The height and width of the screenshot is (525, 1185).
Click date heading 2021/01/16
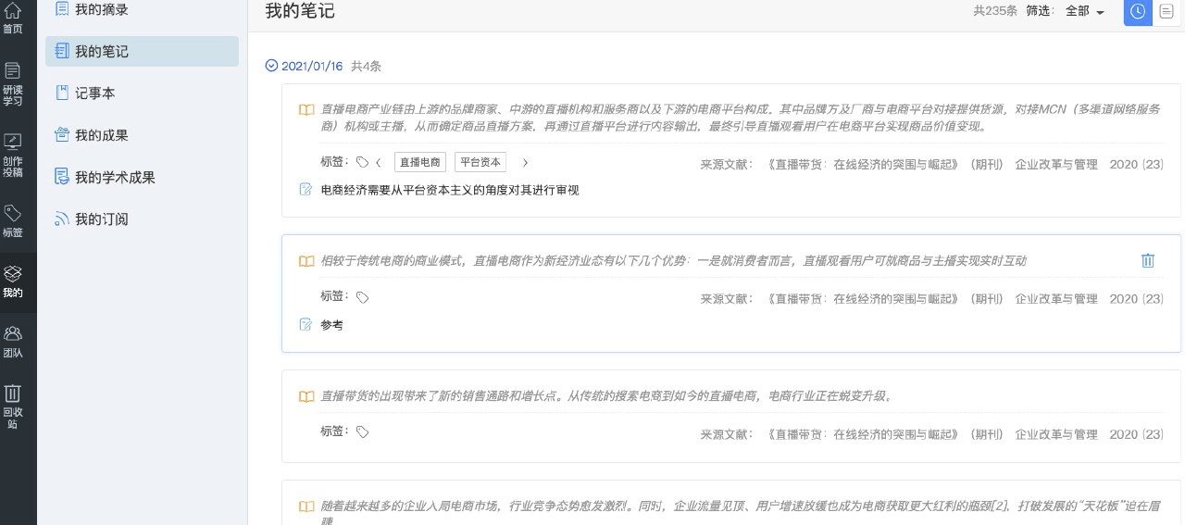pos(312,66)
